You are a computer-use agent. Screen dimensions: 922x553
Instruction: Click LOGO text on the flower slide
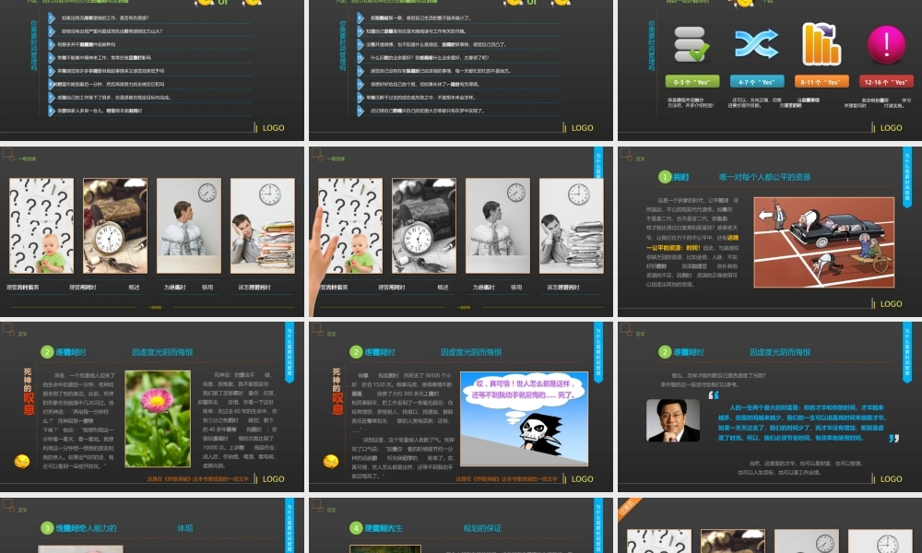coord(274,479)
